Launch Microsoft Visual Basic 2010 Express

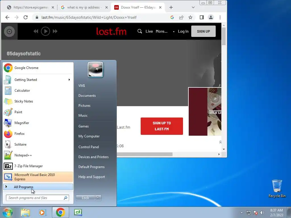[x=38, y=177]
